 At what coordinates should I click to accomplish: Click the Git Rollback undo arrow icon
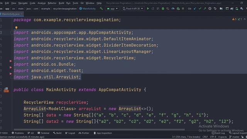click(x=215, y=8)
